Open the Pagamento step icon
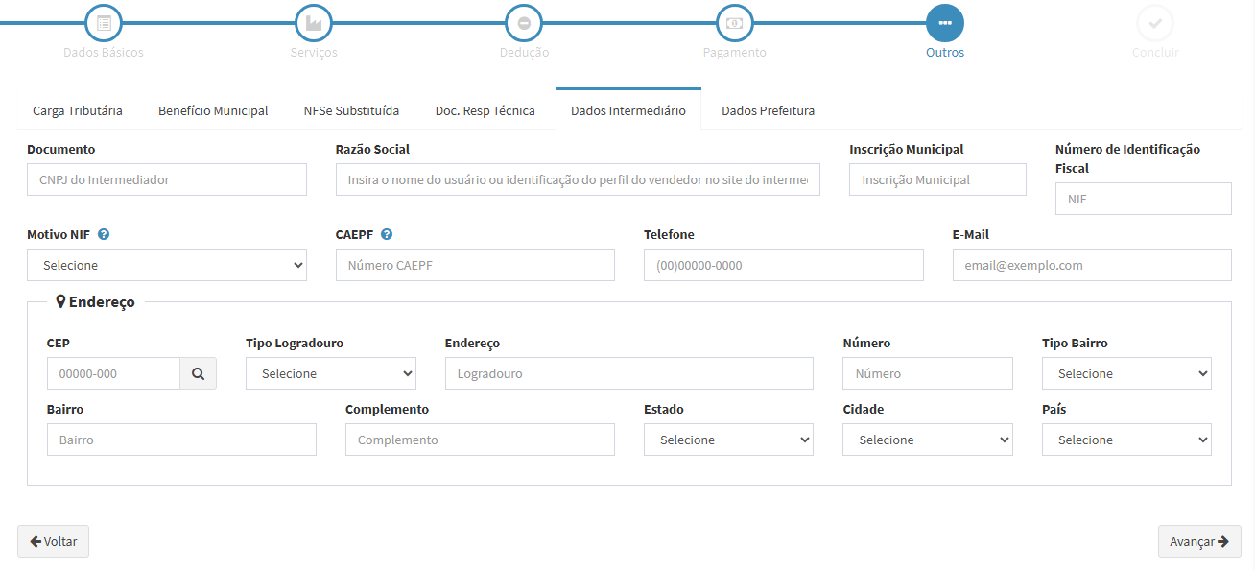1255x571 pixels. [734, 22]
